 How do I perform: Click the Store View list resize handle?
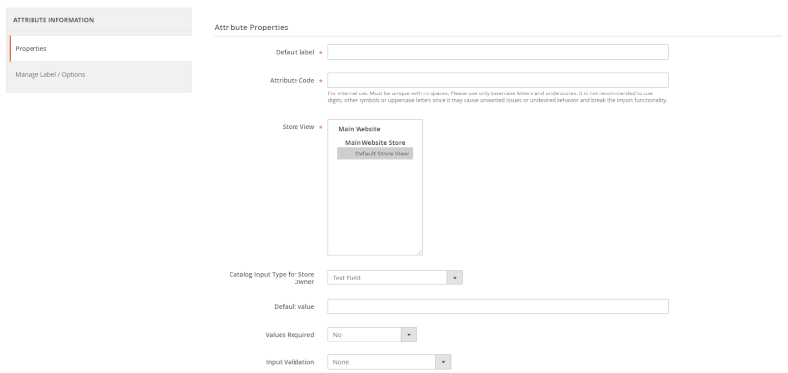tap(419, 252)
